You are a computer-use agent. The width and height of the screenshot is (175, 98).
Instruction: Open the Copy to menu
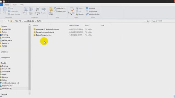tap(31, 11)
